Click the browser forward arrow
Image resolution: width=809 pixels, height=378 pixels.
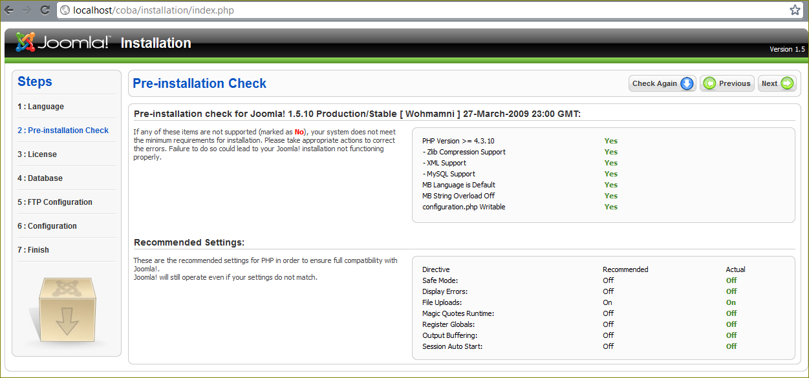pyautogui.click(x=27, y=10)
